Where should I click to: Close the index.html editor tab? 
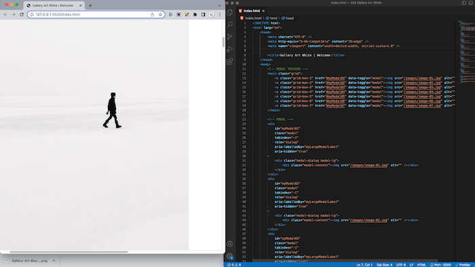pyautogui.click(x=263, y=11)
